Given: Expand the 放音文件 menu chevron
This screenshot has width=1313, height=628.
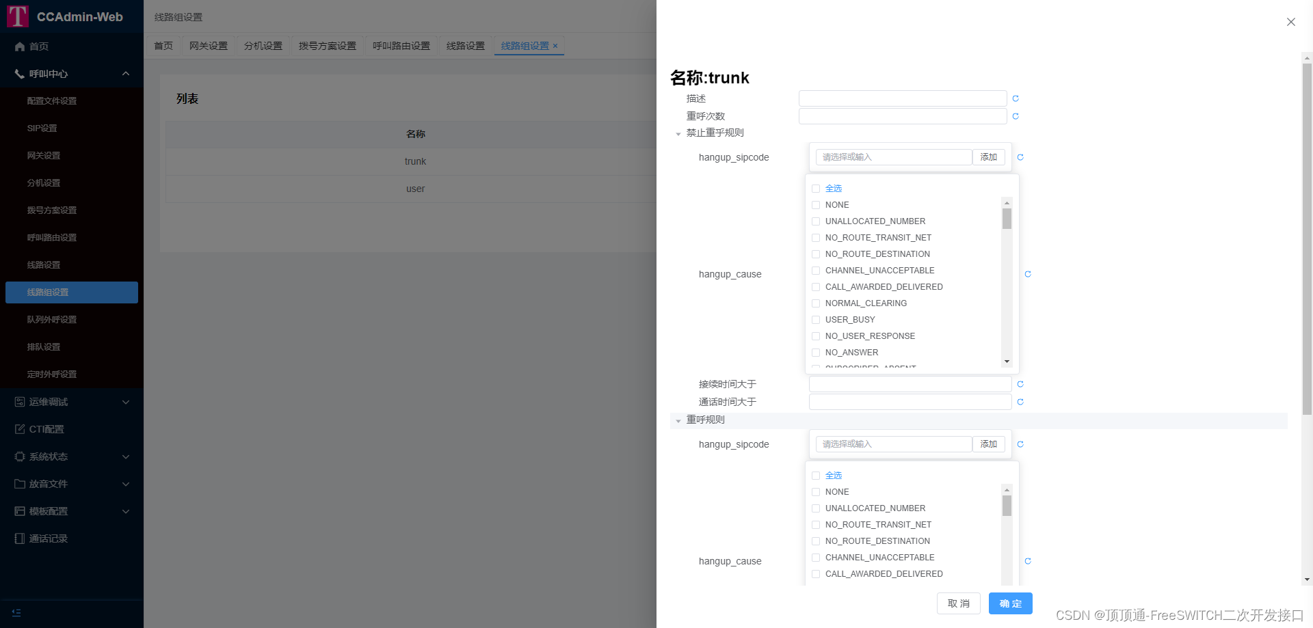Looking at the screenshot, I should [x=125, y=484].
